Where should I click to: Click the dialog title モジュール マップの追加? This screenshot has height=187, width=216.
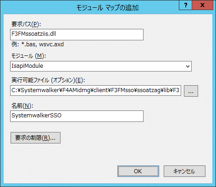pyautogui.click(x=107, y=8)
